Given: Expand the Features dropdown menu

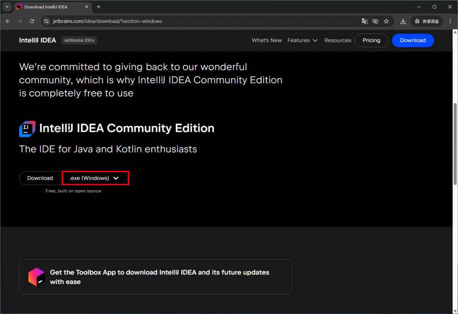Looking at the screenshot, I should (x=302, y=40).
